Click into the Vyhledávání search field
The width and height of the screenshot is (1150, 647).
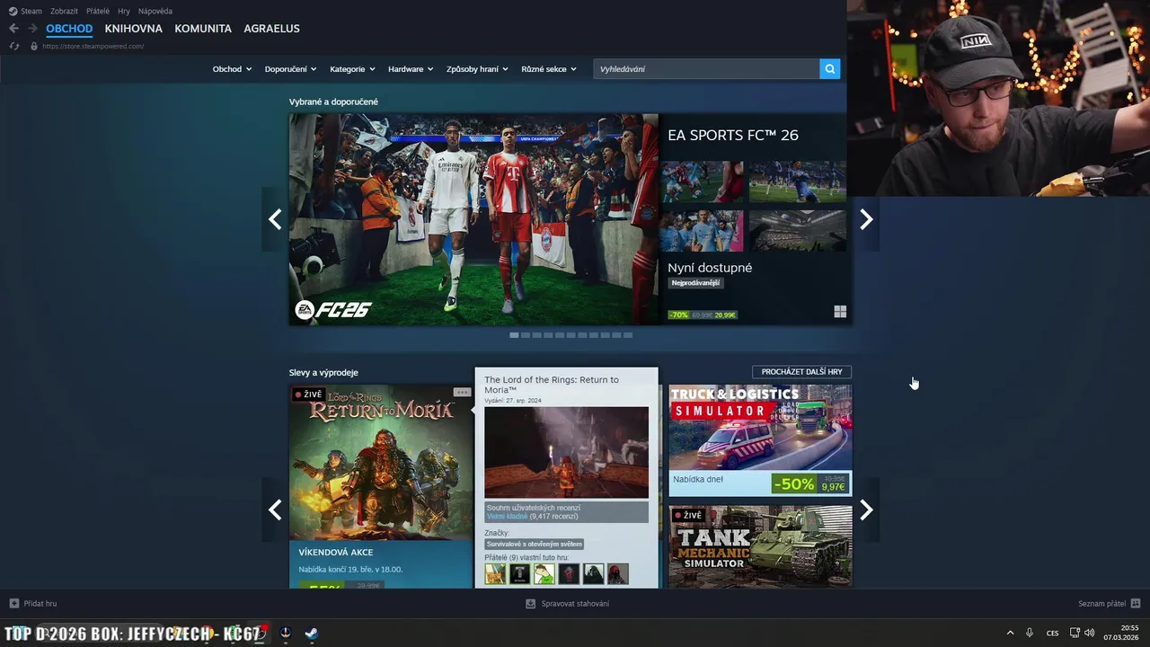[x=706, y=68]
